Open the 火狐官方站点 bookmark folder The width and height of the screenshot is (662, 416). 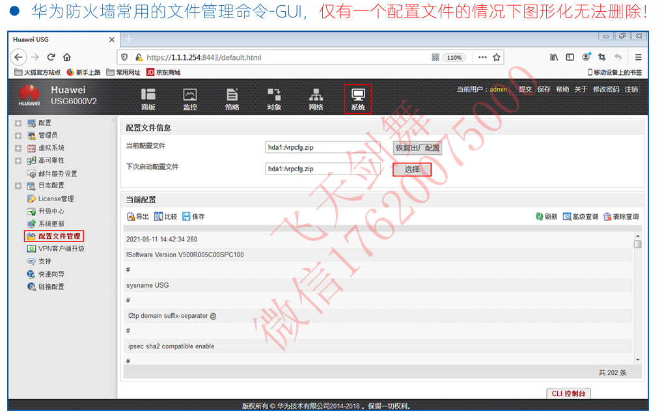click(38, 72)
